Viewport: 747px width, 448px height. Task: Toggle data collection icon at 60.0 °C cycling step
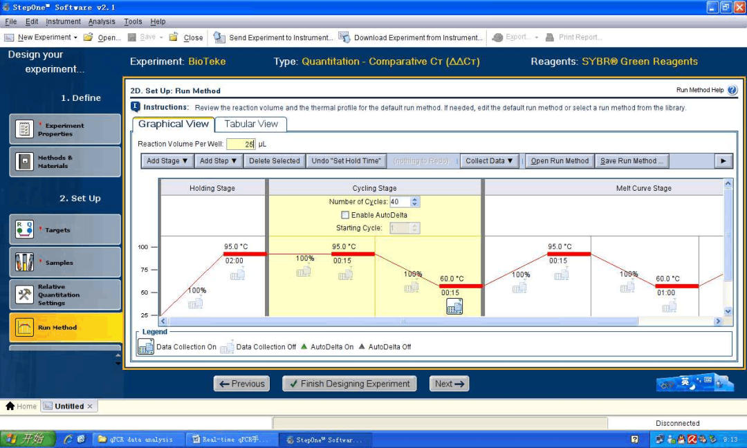454,306
